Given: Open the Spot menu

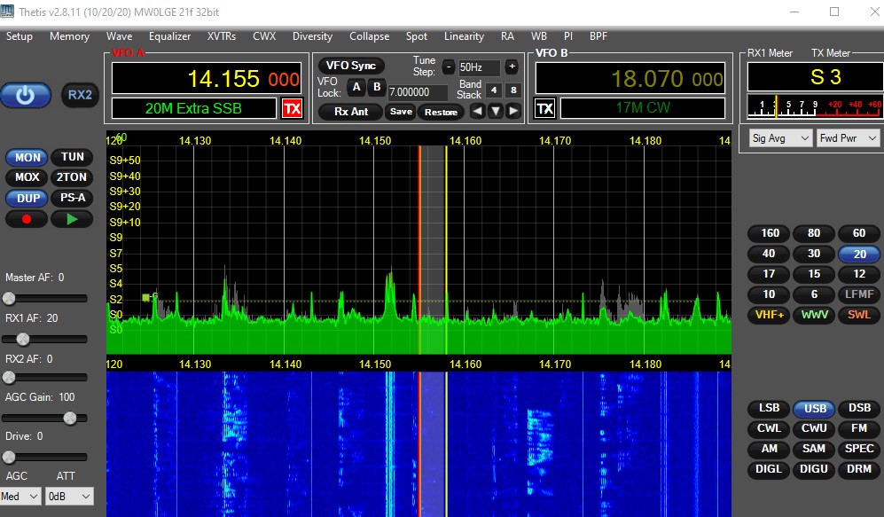Looking at the screenshot, I should (x=417, y=36).
